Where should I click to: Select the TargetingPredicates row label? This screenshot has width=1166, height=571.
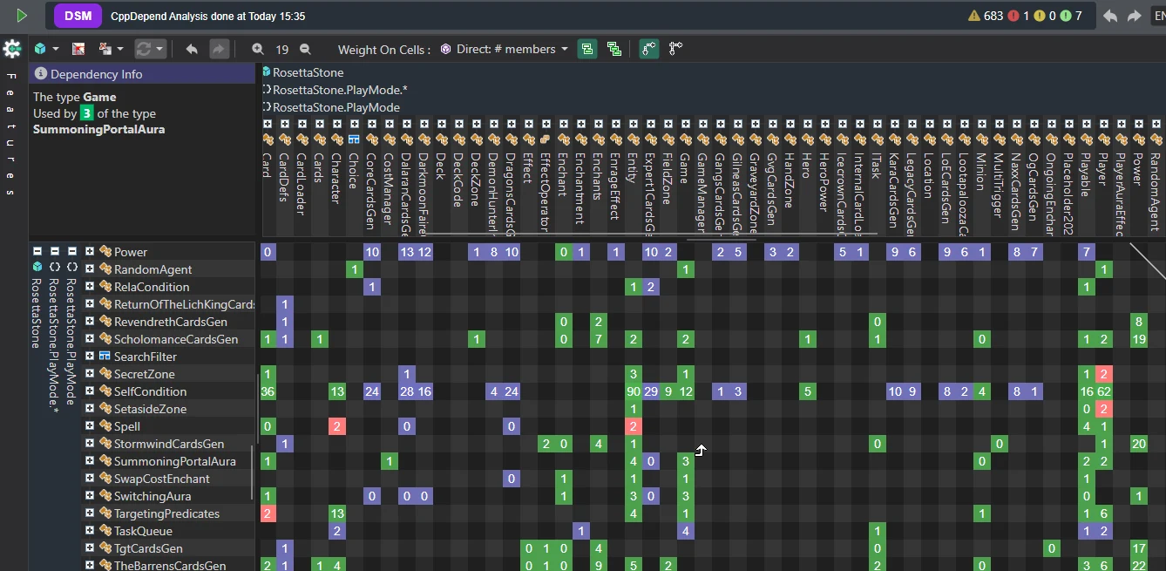click(x=166, y=513)
